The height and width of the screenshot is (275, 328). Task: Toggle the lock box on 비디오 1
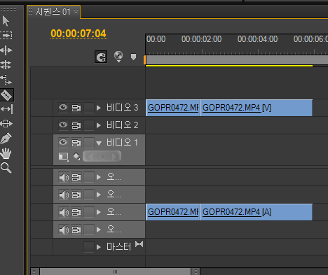tap(89, 143)
